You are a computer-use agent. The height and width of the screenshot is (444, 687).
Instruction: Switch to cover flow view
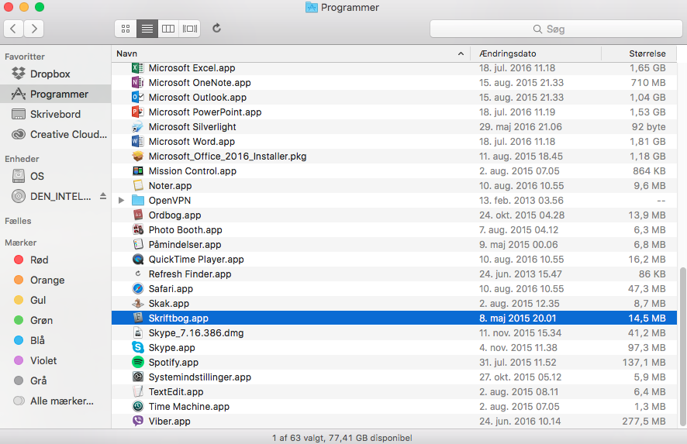point(190,29)
